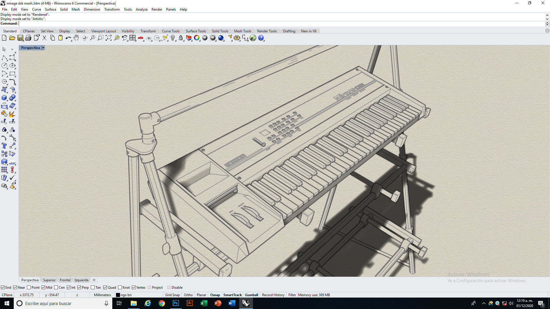Enable the Point osnap checkbox

click(x=29, y=288)
